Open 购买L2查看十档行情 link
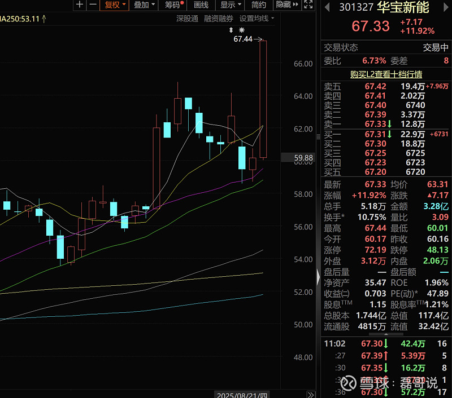This screenshot has width=452, height=398. (x=386, y=74)
